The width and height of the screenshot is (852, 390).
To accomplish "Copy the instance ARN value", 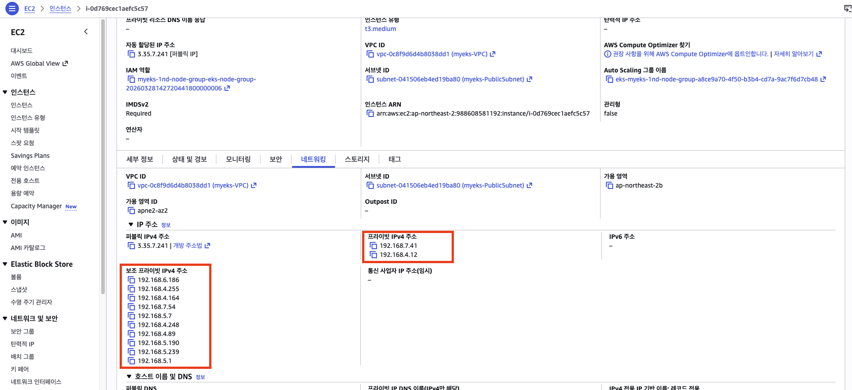I will coord(370,113).
